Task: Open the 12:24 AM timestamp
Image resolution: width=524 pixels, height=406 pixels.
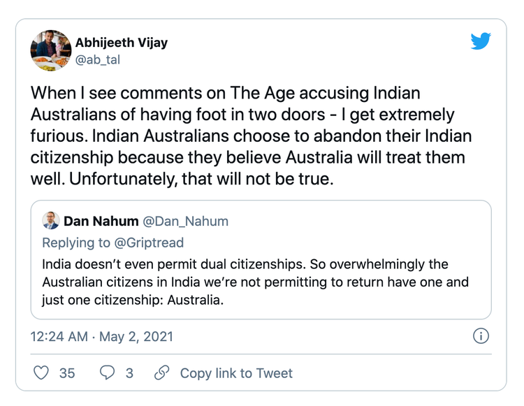Action: pos(59,337)
